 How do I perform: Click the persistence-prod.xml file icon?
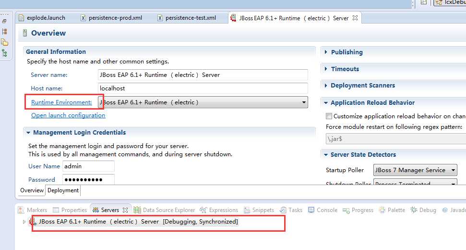click(x=83, y=18)
